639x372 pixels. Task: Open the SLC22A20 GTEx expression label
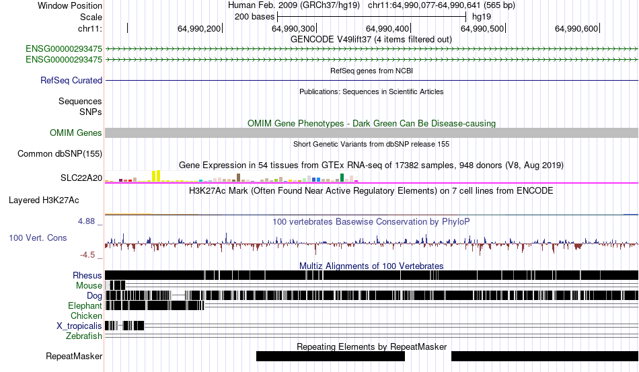click(x=81, y=178)
